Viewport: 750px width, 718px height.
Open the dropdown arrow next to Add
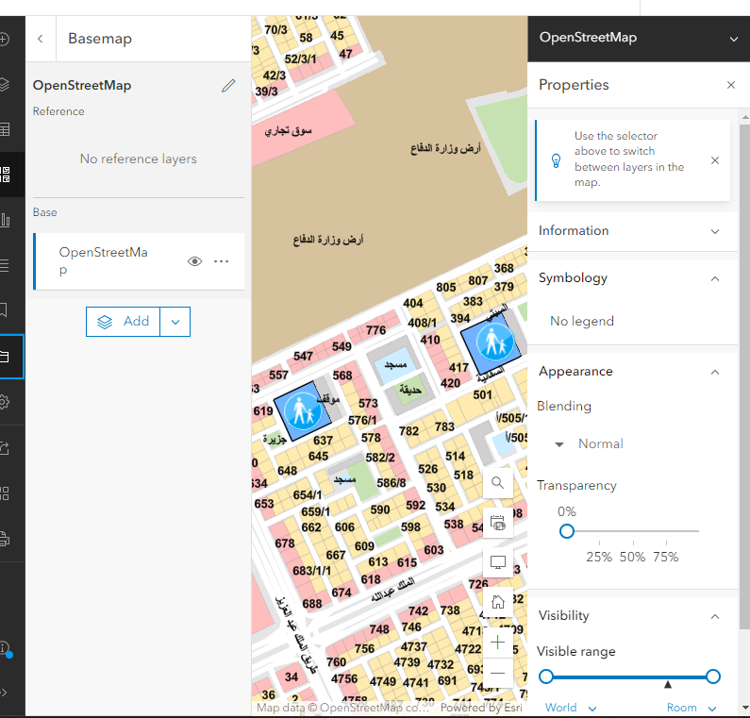pos(175,322)
